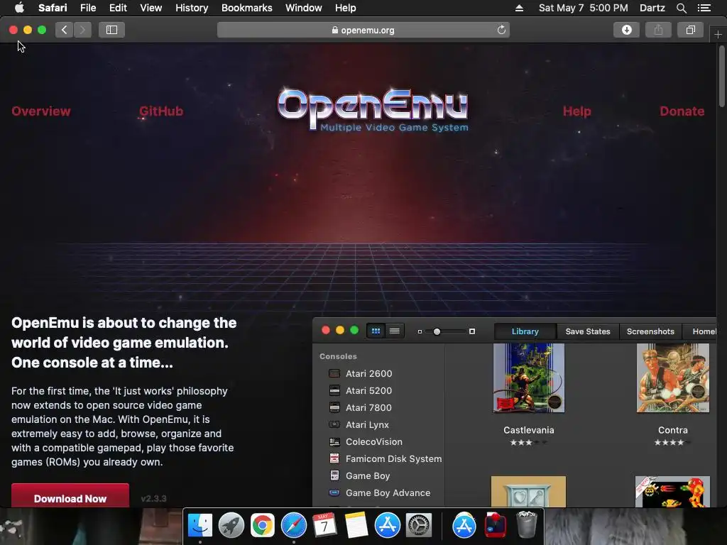
Task: Open the Overview link
Action: [40, 111]
